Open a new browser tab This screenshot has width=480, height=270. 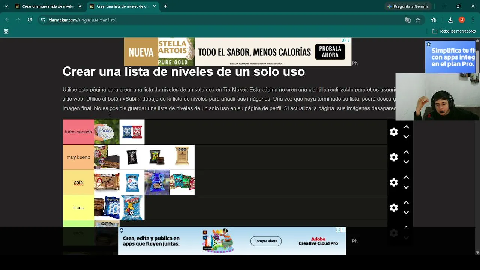click(x=166, y=6)
